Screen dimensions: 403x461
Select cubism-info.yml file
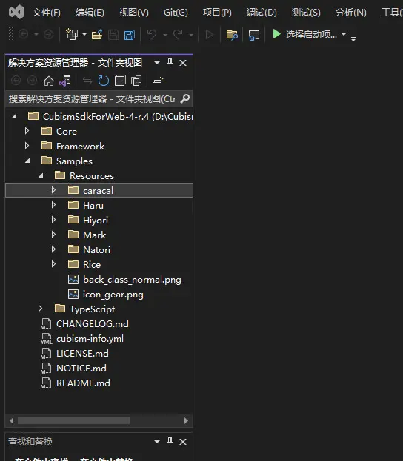coord(90,339)
